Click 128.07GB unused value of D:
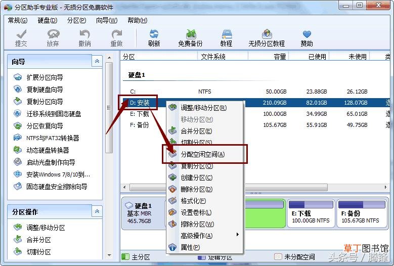 pos(356,103)
